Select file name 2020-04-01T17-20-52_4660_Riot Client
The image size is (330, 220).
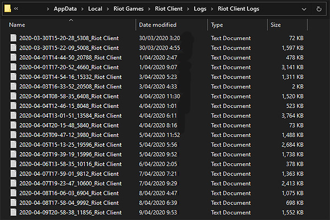tap(69, 67)
